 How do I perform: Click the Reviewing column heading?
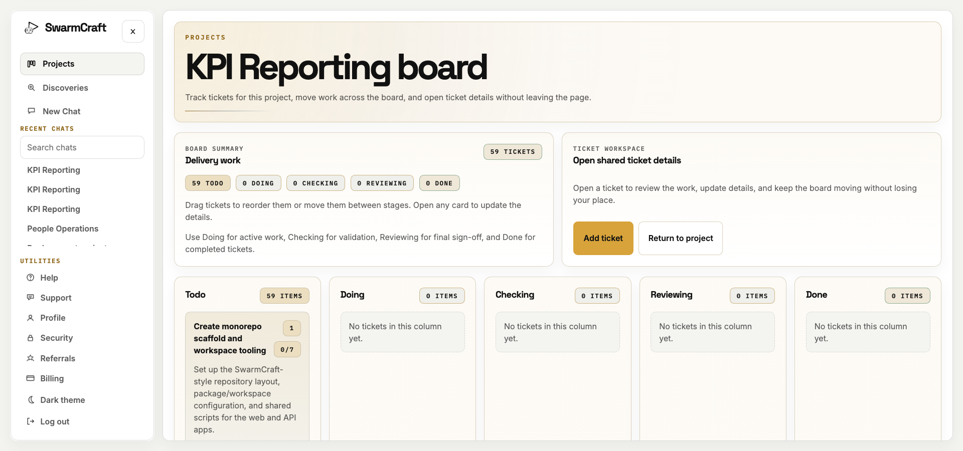671,295
